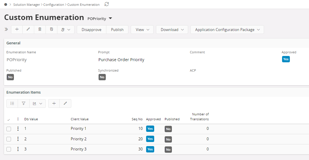Open the filter for Enumeration Items
Image resolution: width=309 pixels, height=160 pixels.
(x=23, y=103)
